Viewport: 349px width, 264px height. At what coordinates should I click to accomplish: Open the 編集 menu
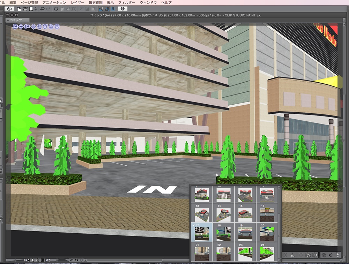13,3
